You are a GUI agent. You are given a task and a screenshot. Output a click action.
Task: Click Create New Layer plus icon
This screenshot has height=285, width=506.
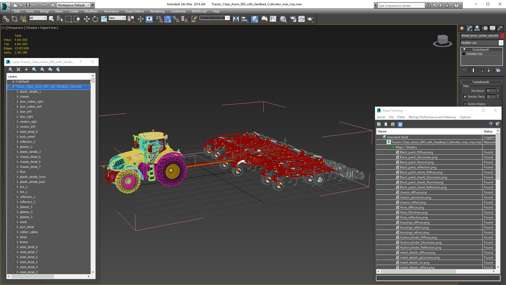pos(26,69)
